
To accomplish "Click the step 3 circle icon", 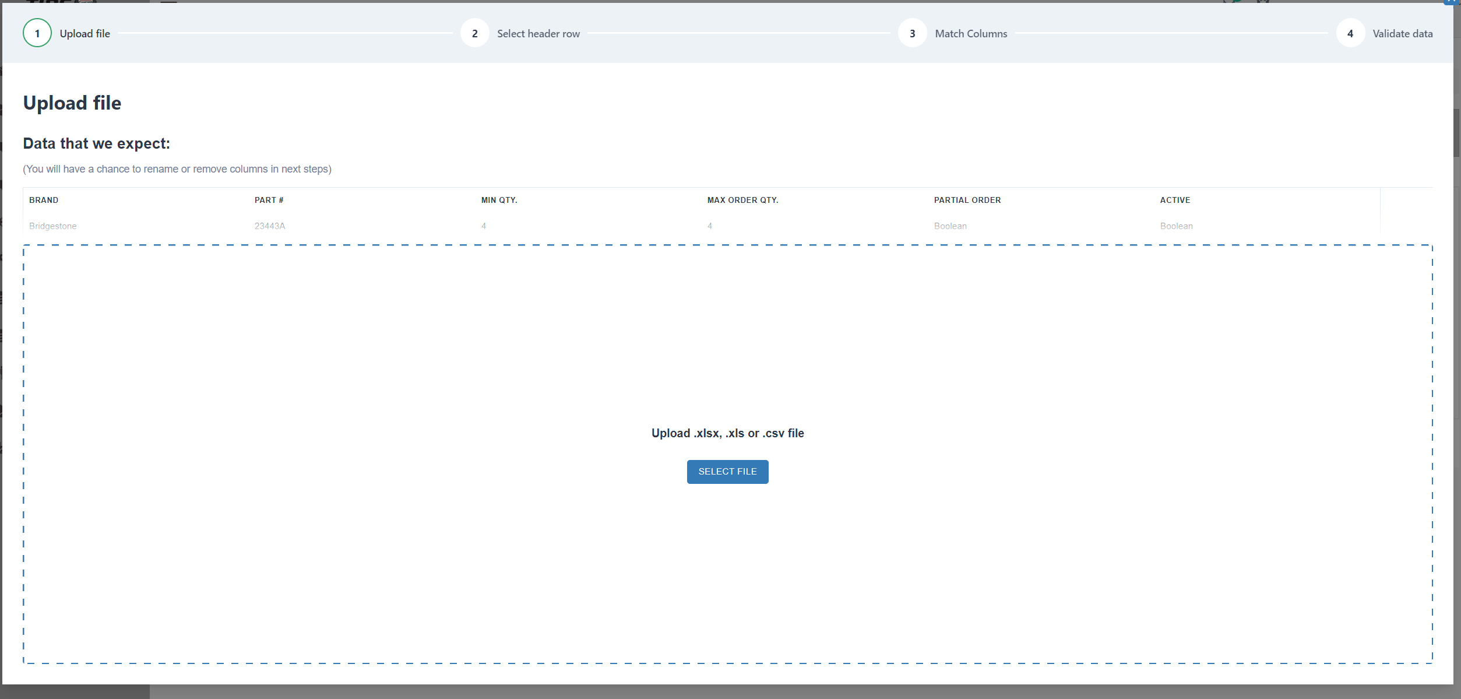I will (x=912, y=33).
